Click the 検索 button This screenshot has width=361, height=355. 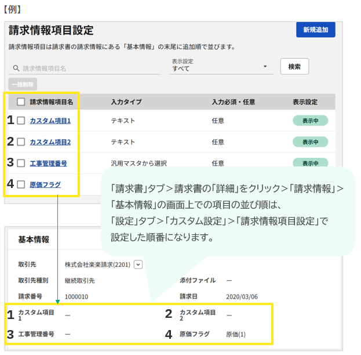[294, 67]
